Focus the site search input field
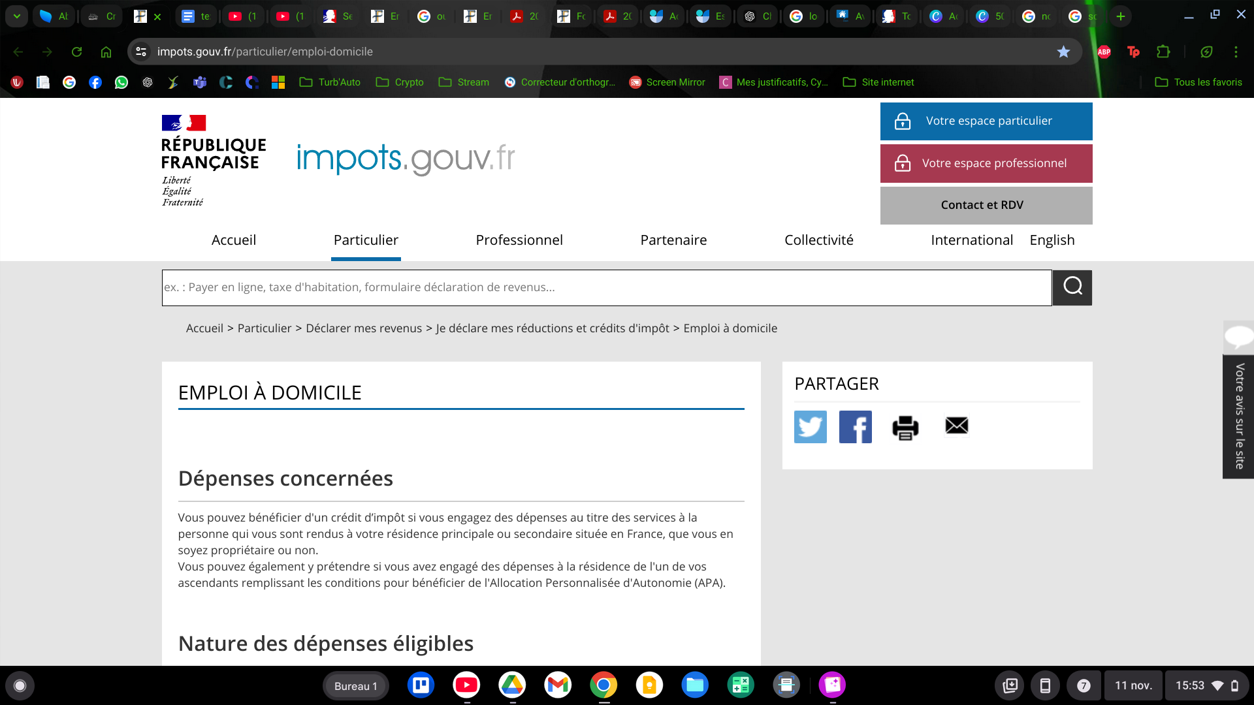This screenshot has width=1254, height=705. (x=606, y=288)
